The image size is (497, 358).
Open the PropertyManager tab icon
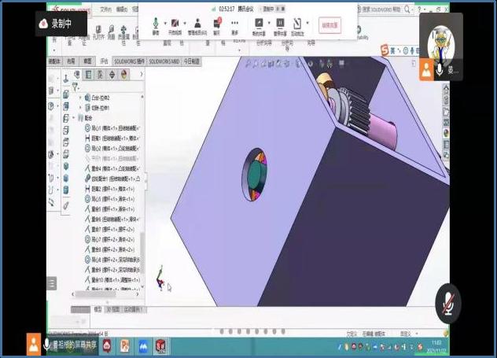(x=88, y=75)
